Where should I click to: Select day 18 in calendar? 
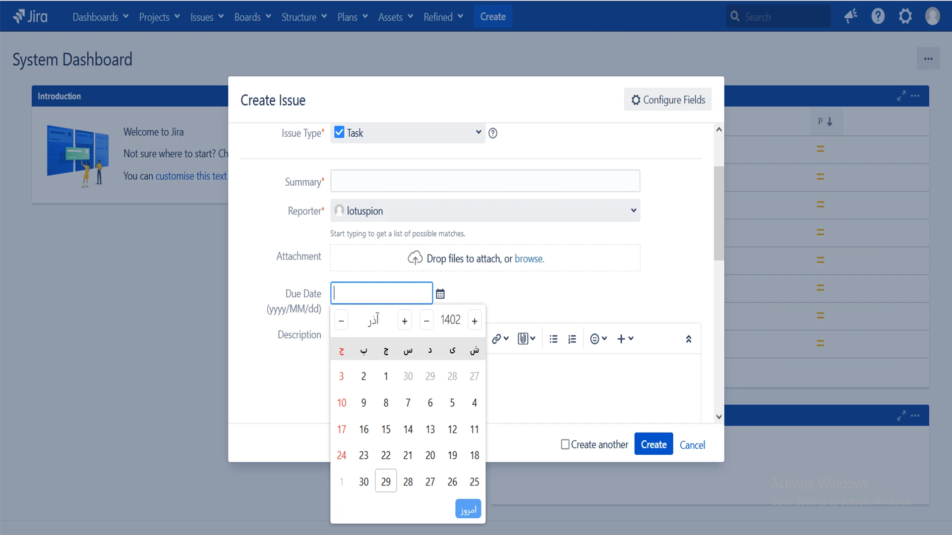click(x=475, y=455)
